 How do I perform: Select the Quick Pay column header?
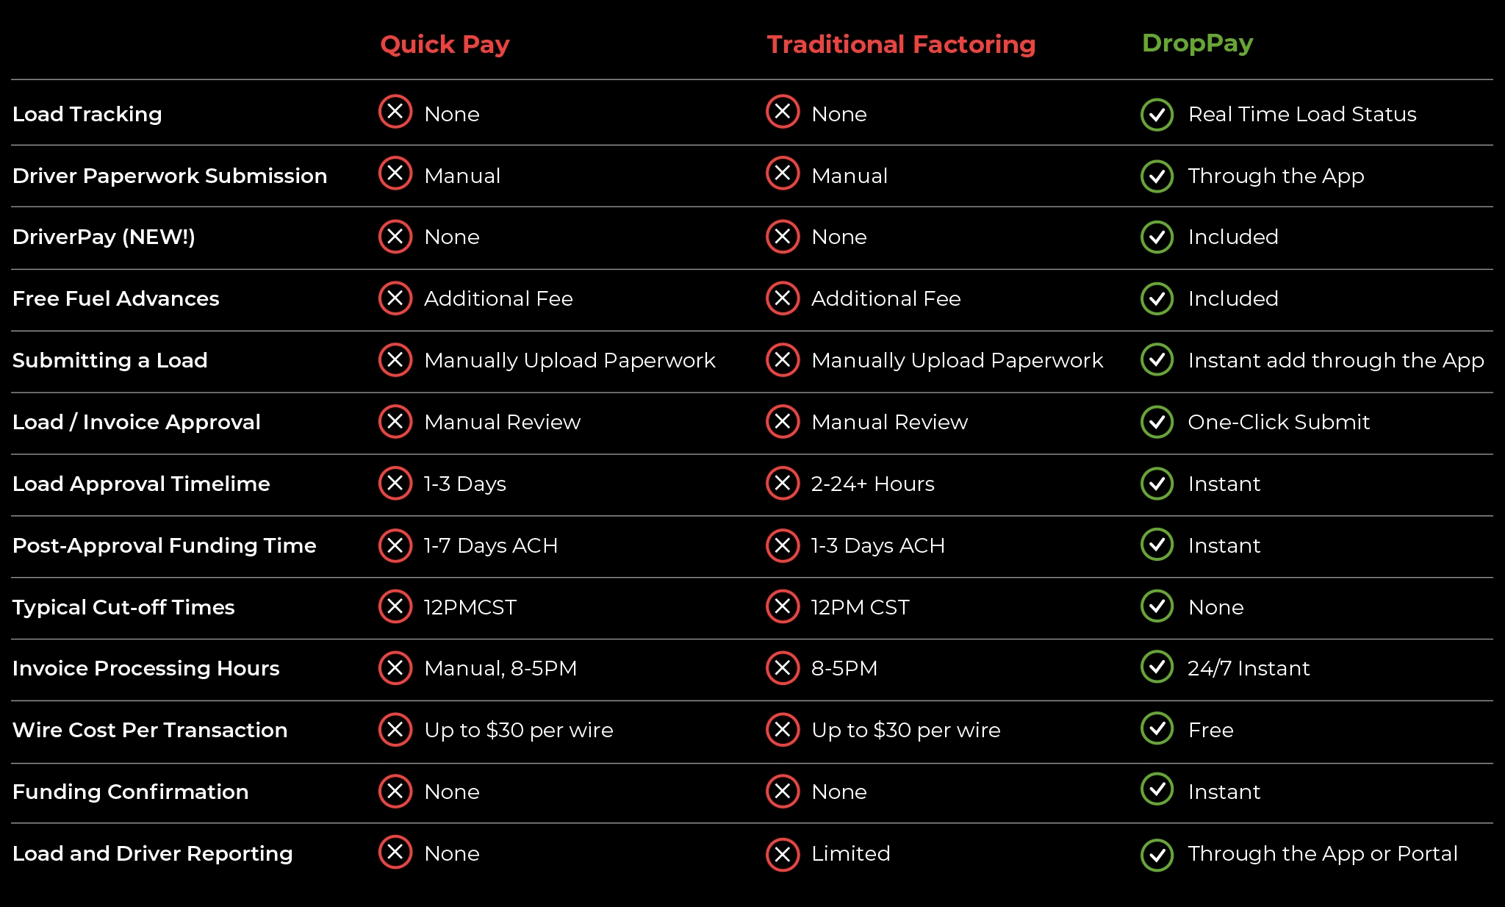(445, 44)
